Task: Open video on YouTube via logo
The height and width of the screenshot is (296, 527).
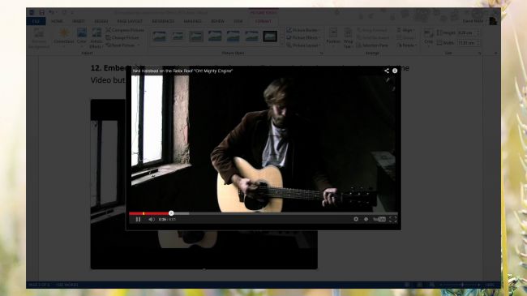Action: (379, 219)
